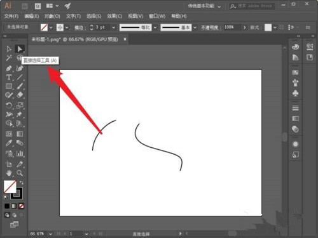The width and height of the screenshot is (318, 238).
Task: Select the Eyedropper tool
Action: click(9, 143)
